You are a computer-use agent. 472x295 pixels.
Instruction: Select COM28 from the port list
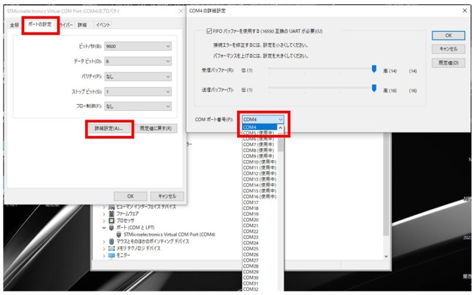[x=260, y=266]
